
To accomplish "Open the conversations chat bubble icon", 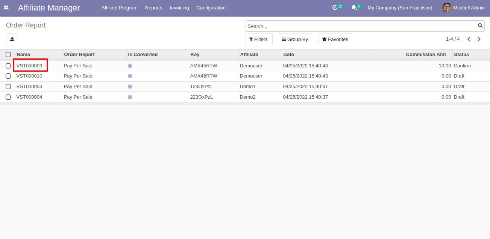I will [x=354, y=8].
